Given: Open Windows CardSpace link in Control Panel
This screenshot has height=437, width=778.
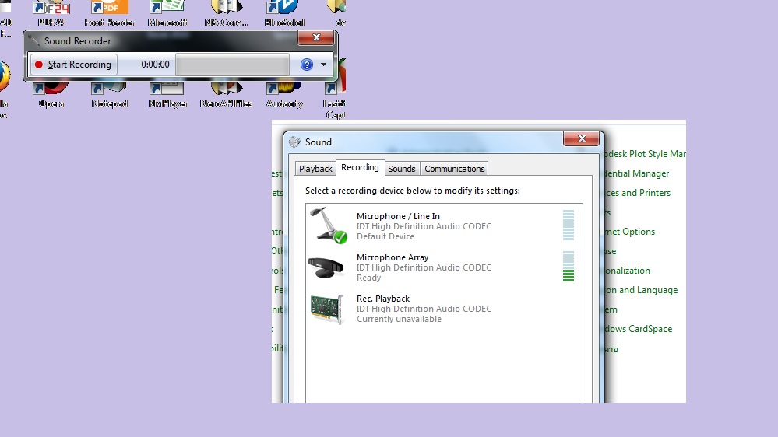Looking at the screenshot, I should 639,329.
